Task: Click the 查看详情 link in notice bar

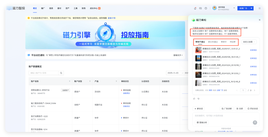Action: (112, 18)
